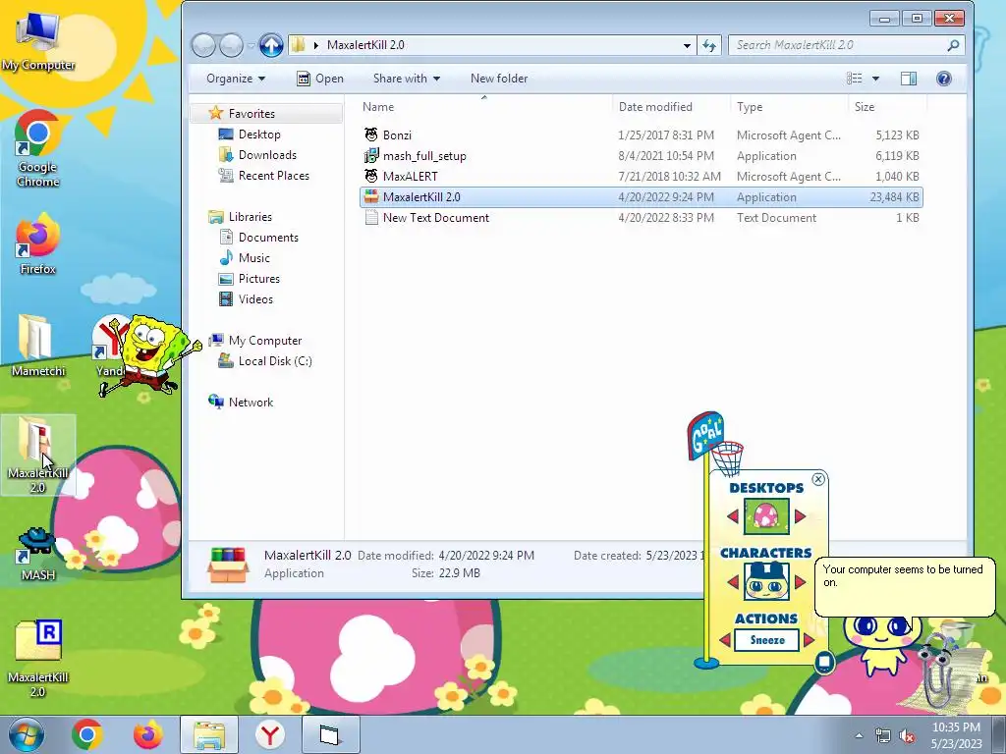The height and width of the screenshot is (754, 1006).
Task: Open the change view options dropdown arrow
Action: (875, 79)
